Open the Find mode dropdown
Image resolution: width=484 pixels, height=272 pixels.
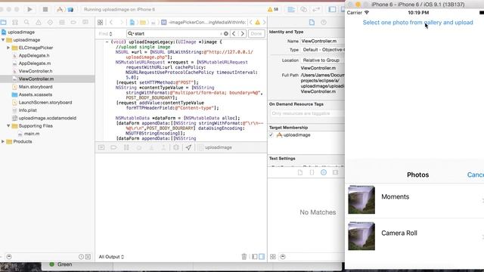click(x=106, y=33)
